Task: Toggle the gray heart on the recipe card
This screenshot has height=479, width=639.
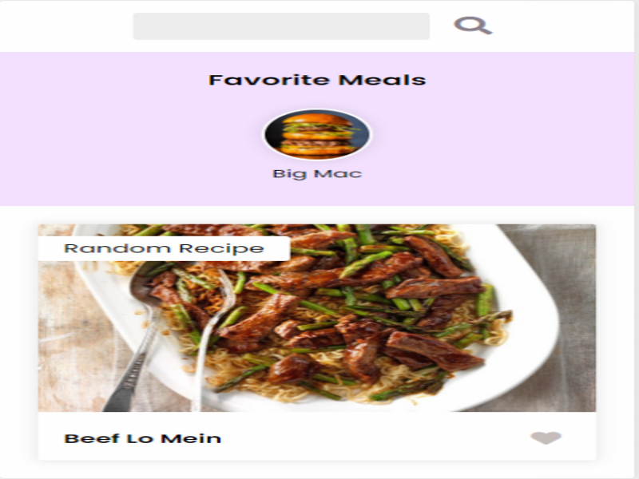Action: (x=546, y=437)
